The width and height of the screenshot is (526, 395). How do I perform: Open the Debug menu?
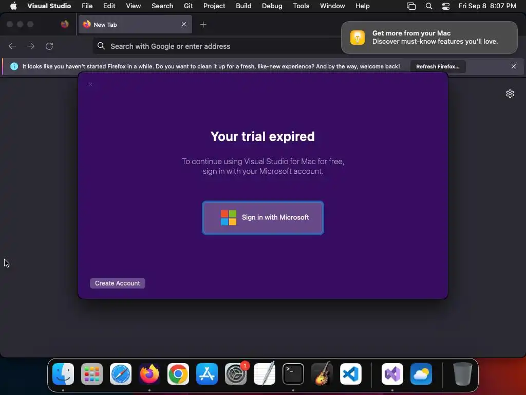[272, 6]
